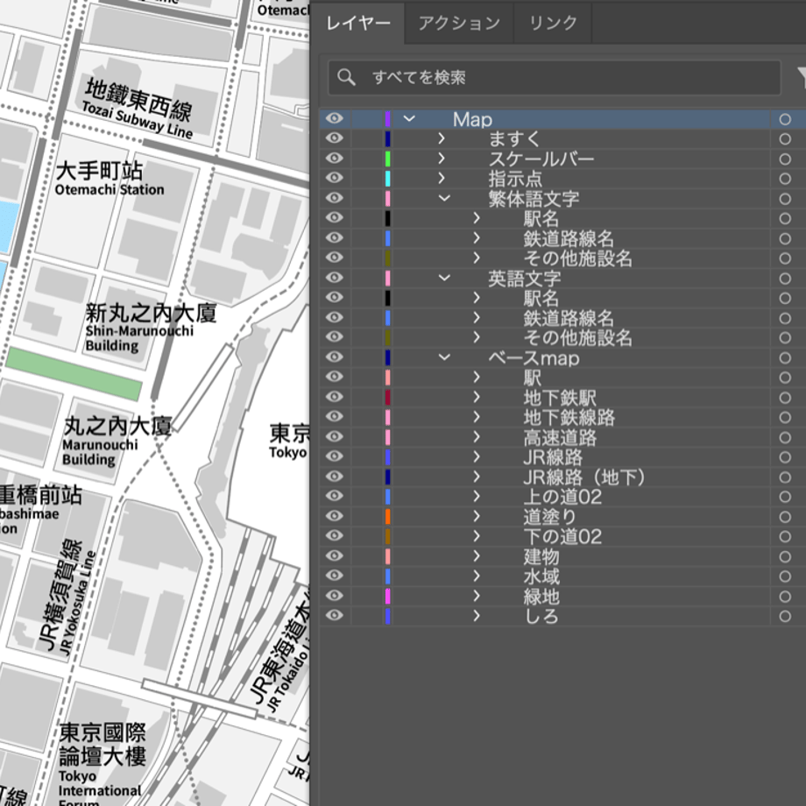The width and height of the screenshot is (806, 806).
Task: Open the アクション tab
Action: tap(459, 23)
